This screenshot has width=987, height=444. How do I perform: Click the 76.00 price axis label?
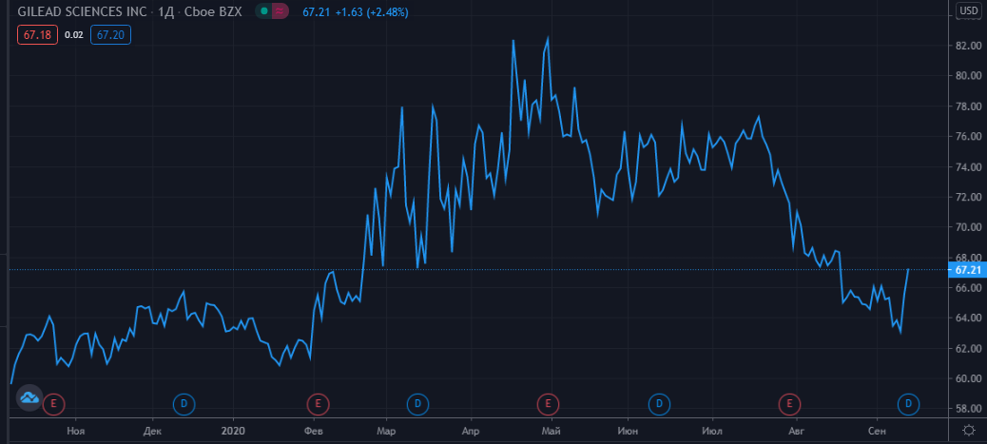(x=968, y=137)
